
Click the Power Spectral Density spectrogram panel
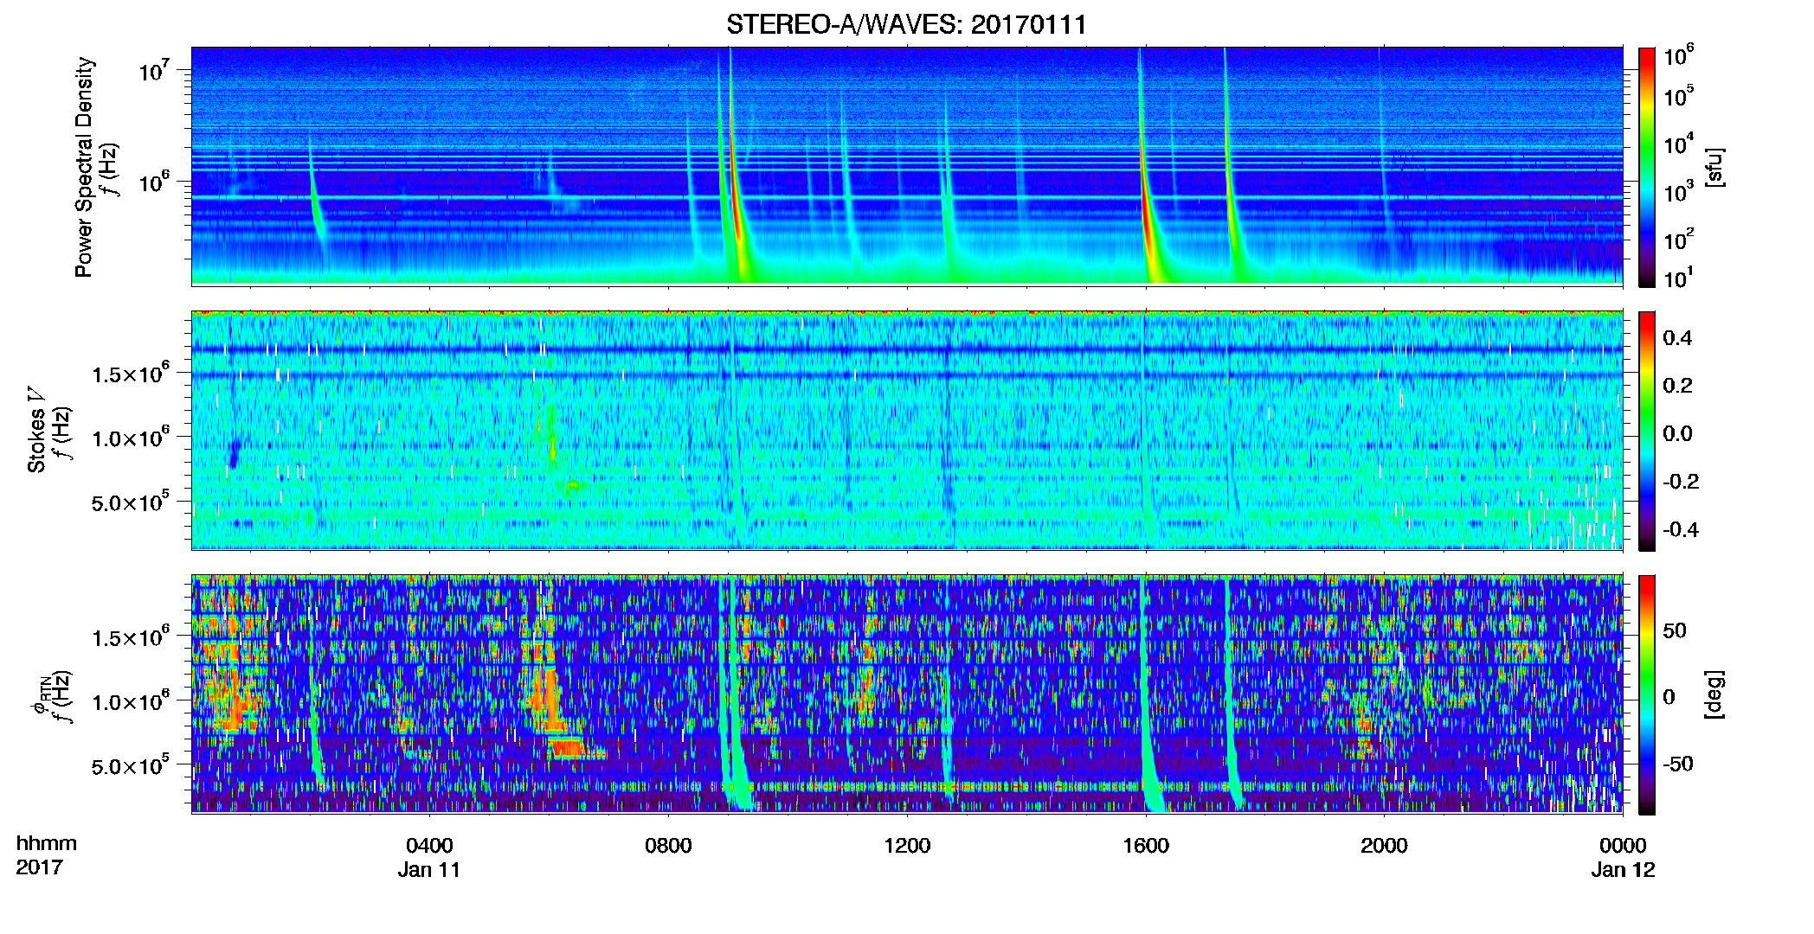[x=906, y=166]
